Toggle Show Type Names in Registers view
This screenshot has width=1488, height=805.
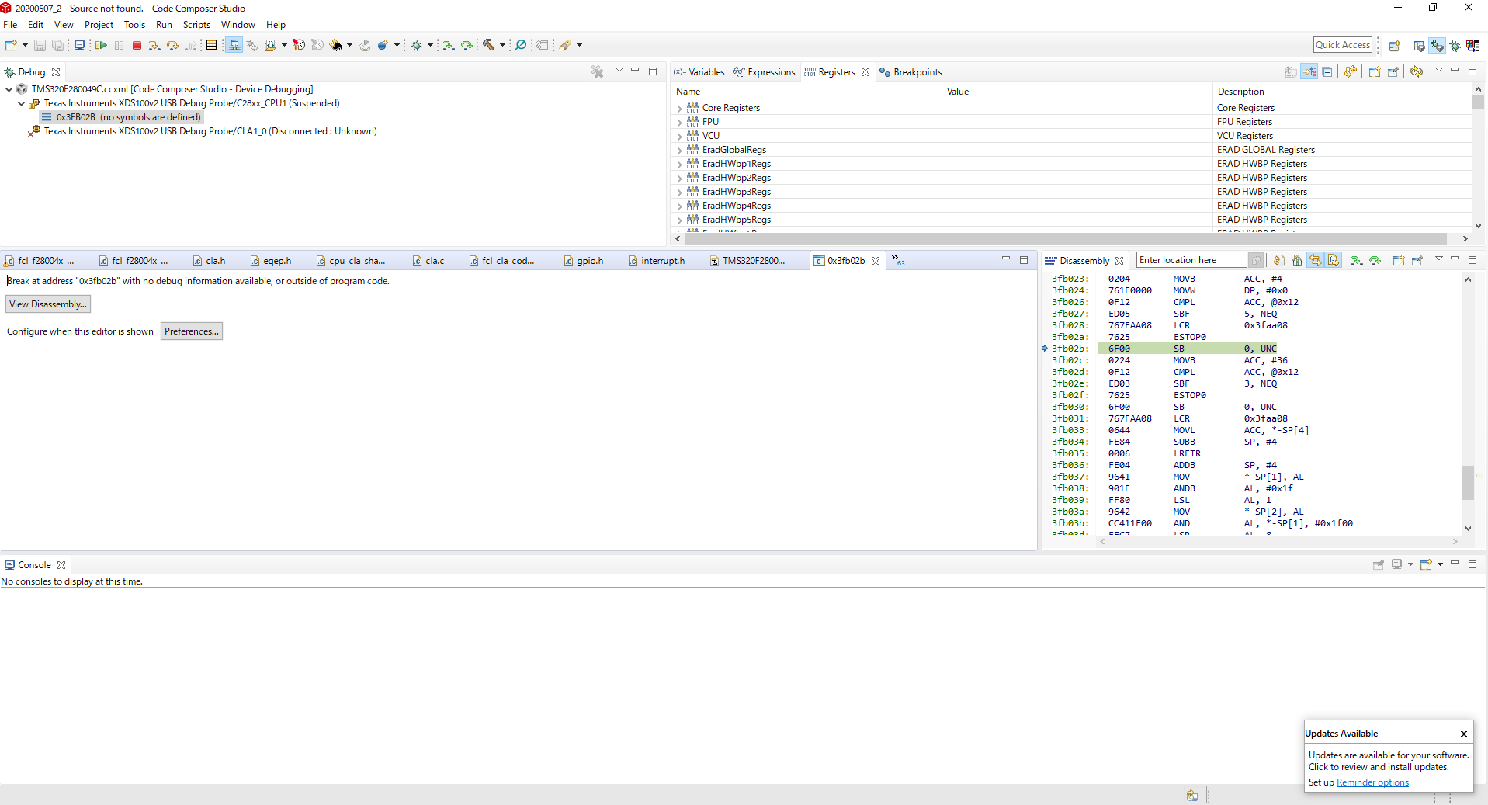[x=1291, y=72]
